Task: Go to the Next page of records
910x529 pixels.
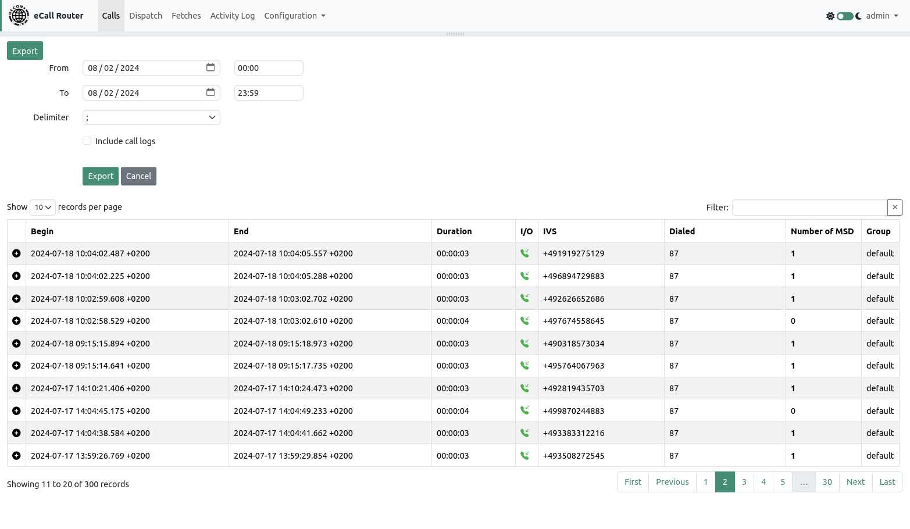Action: (855, 482)
